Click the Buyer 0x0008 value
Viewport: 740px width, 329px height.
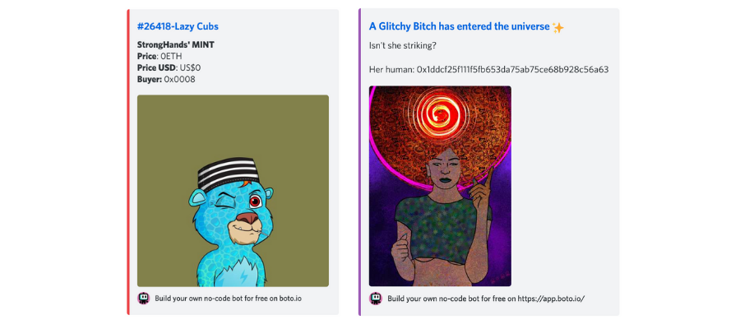179,79
